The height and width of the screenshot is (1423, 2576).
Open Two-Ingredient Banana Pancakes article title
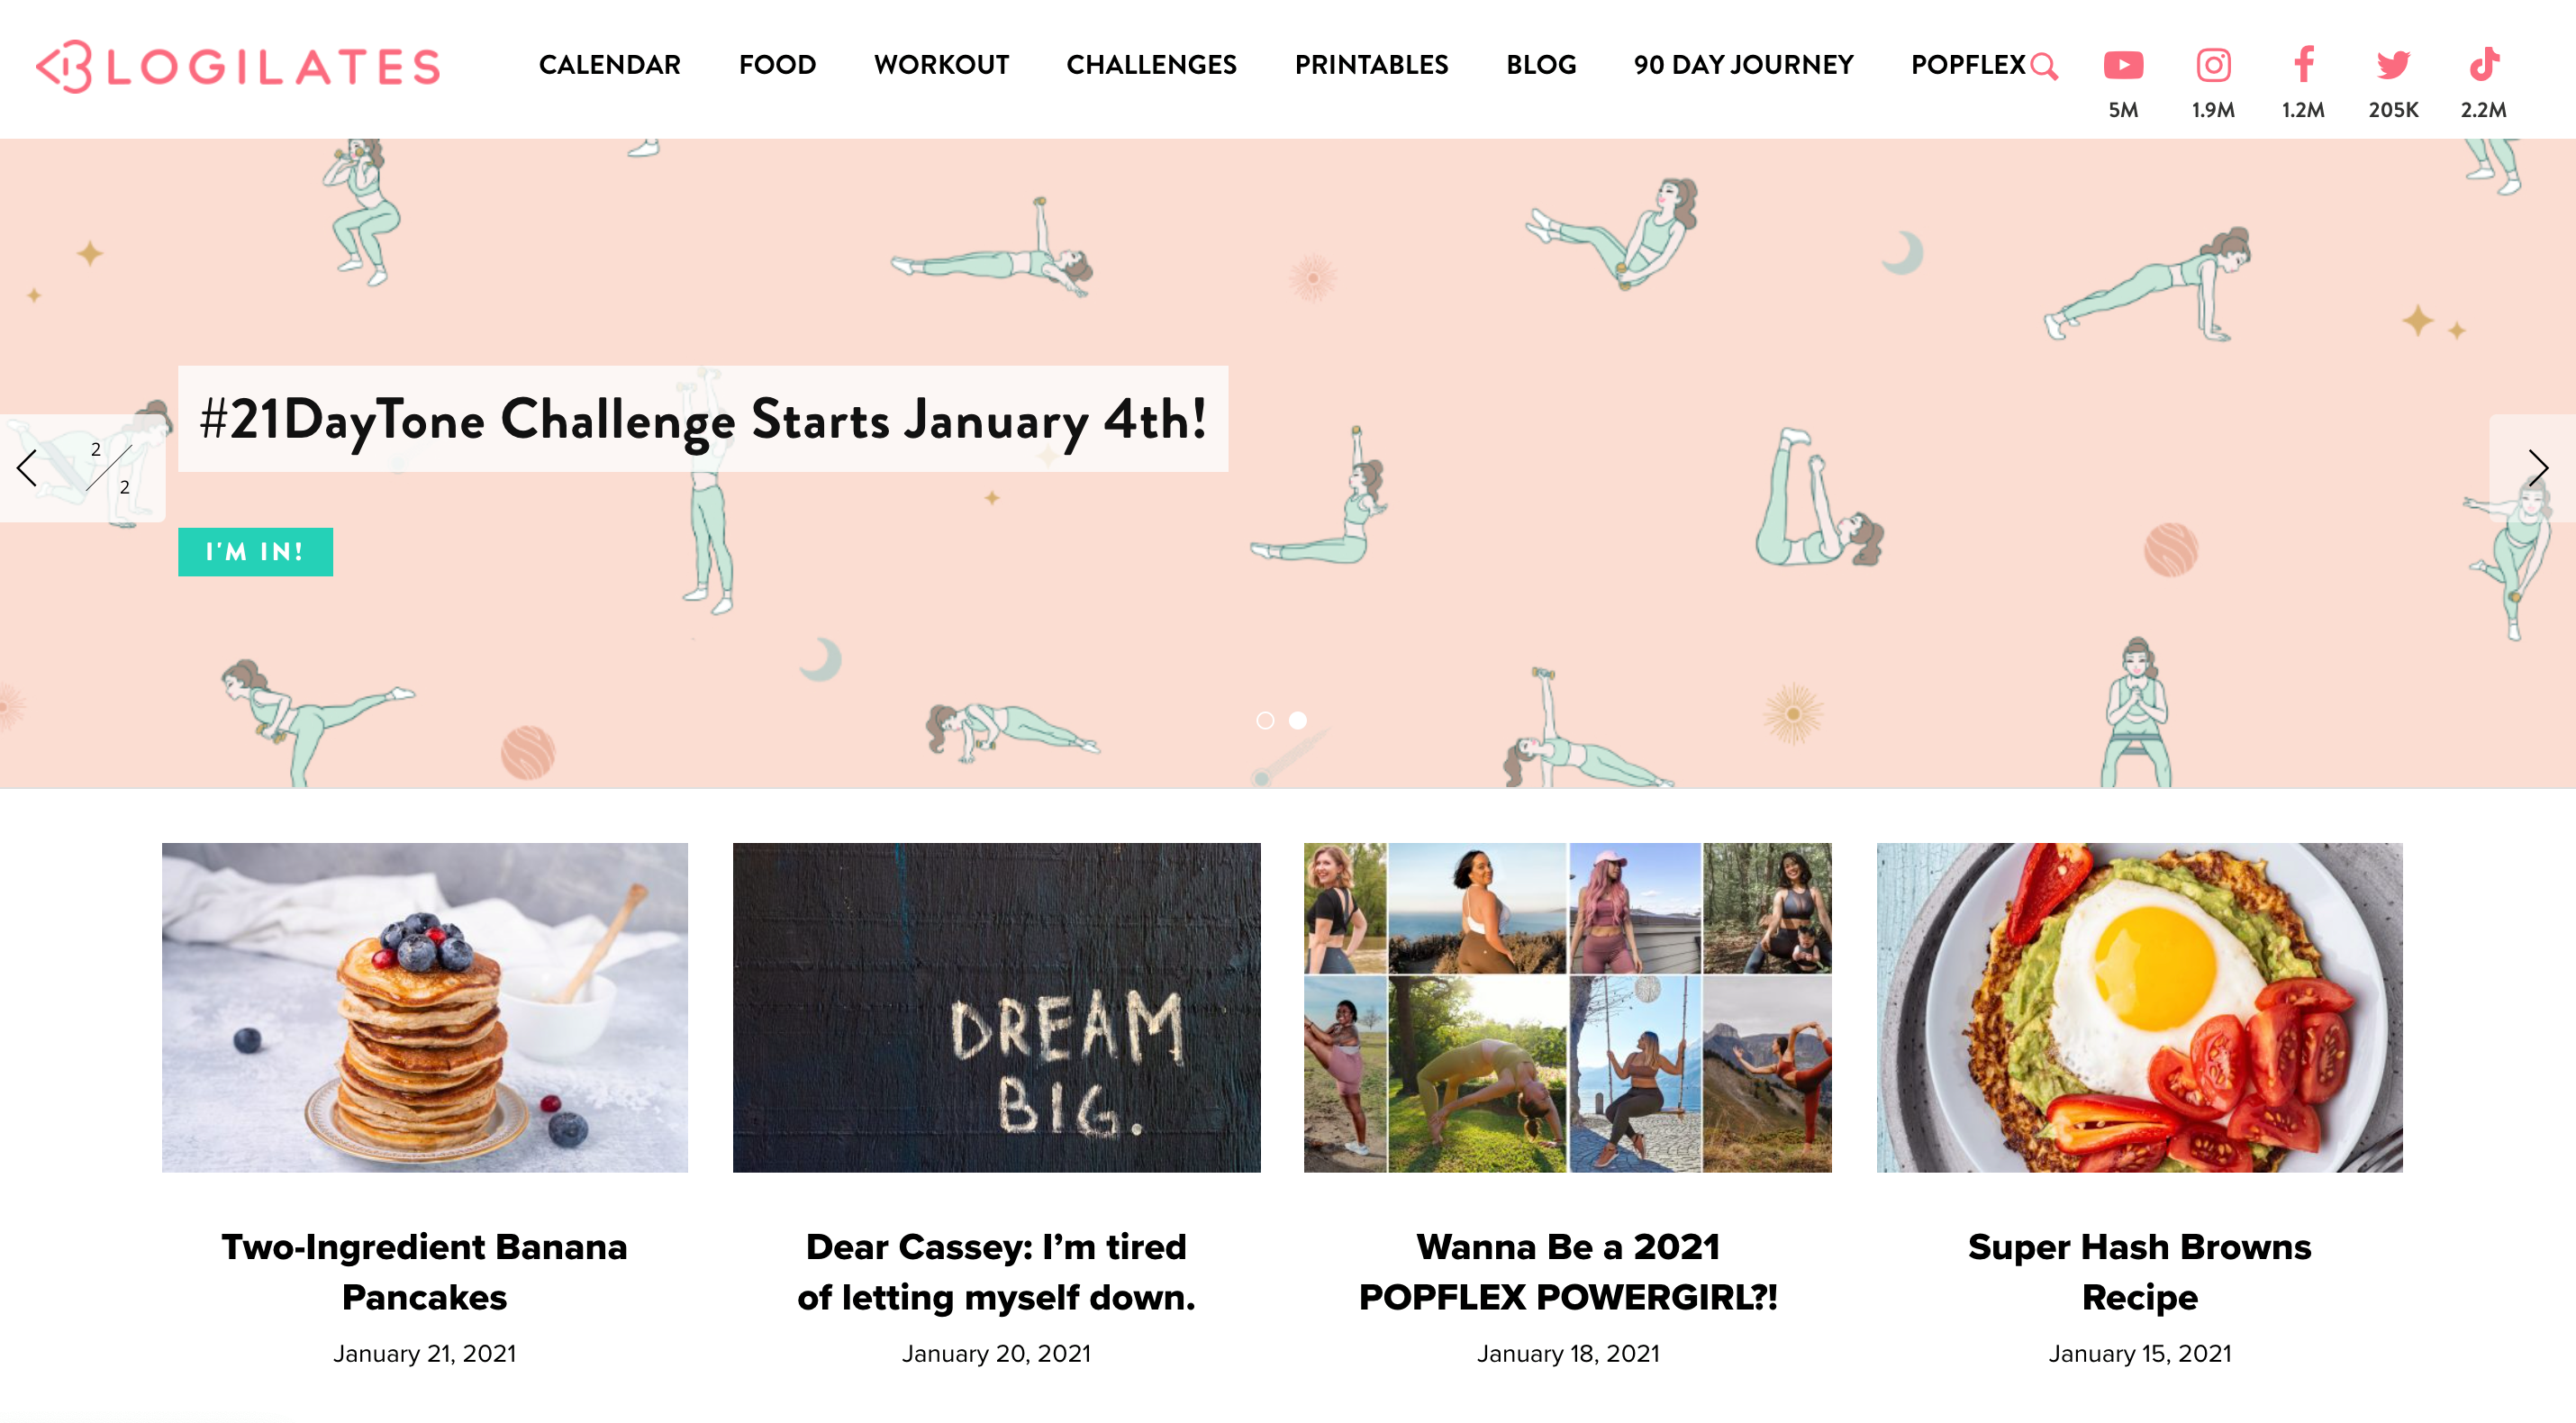point(424,1272)
